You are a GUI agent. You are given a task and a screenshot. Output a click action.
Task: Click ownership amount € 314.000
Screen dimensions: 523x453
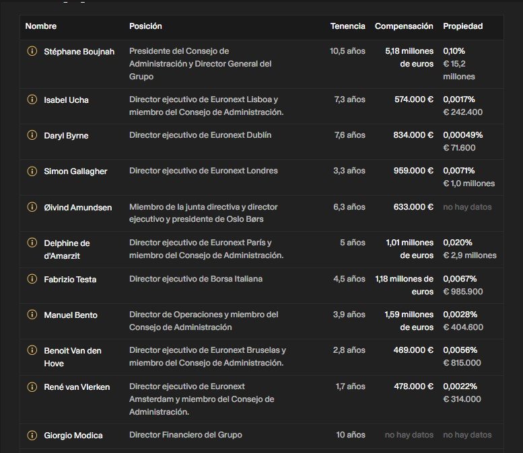click(x=462, y=399)
